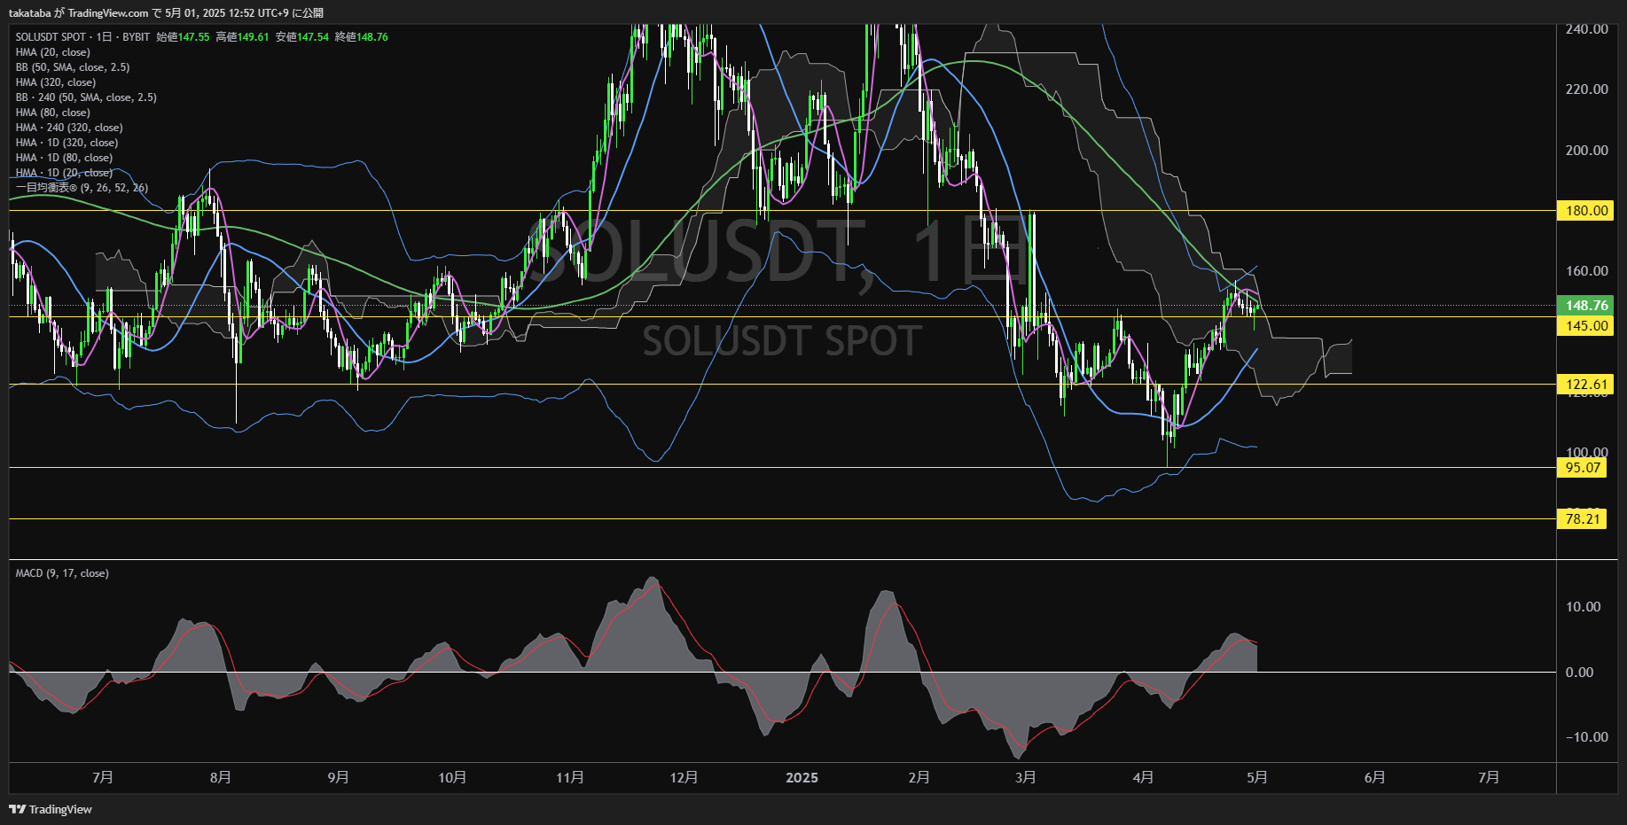Image resolution: width=1627 pixels, height=825 pixels.
Task: Click 5月 on the time axis
Action: [x=1257, y=777]
